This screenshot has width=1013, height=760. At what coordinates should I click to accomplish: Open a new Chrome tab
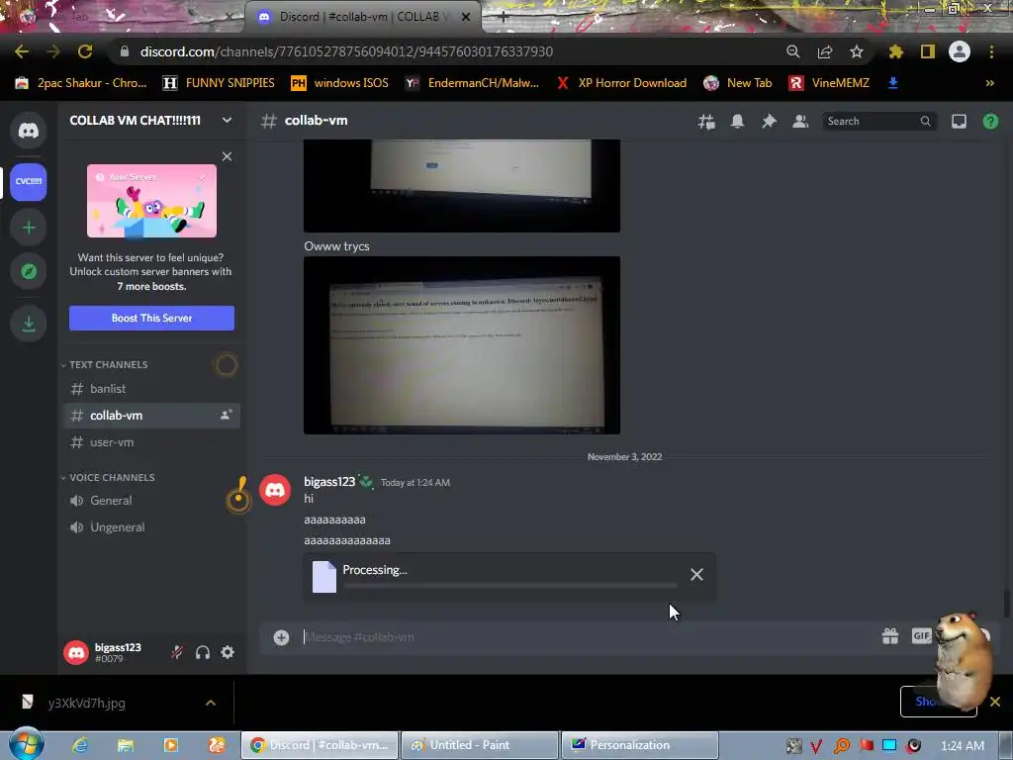pos(504,18)
